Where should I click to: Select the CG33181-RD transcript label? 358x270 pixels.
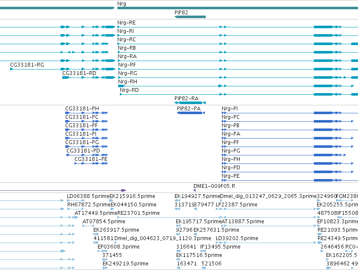[x=79, y=73]
